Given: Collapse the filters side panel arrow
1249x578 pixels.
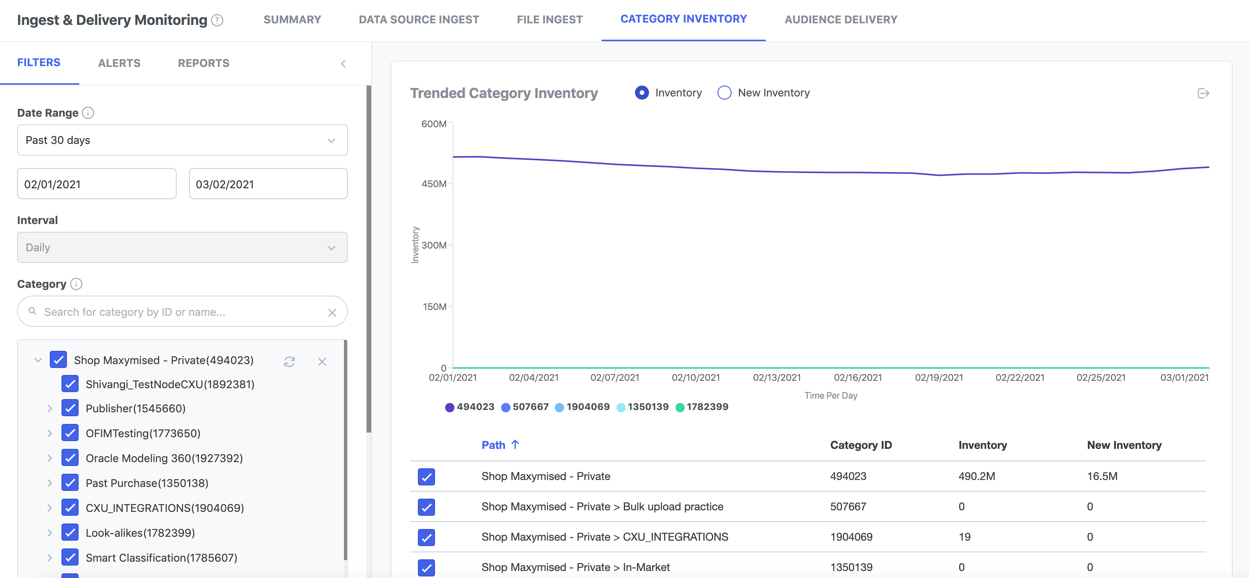Looking at the screenshot, I should (x=343, y=63).
